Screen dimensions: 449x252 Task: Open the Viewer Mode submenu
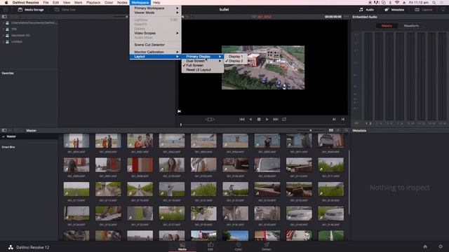click(156, 13)
